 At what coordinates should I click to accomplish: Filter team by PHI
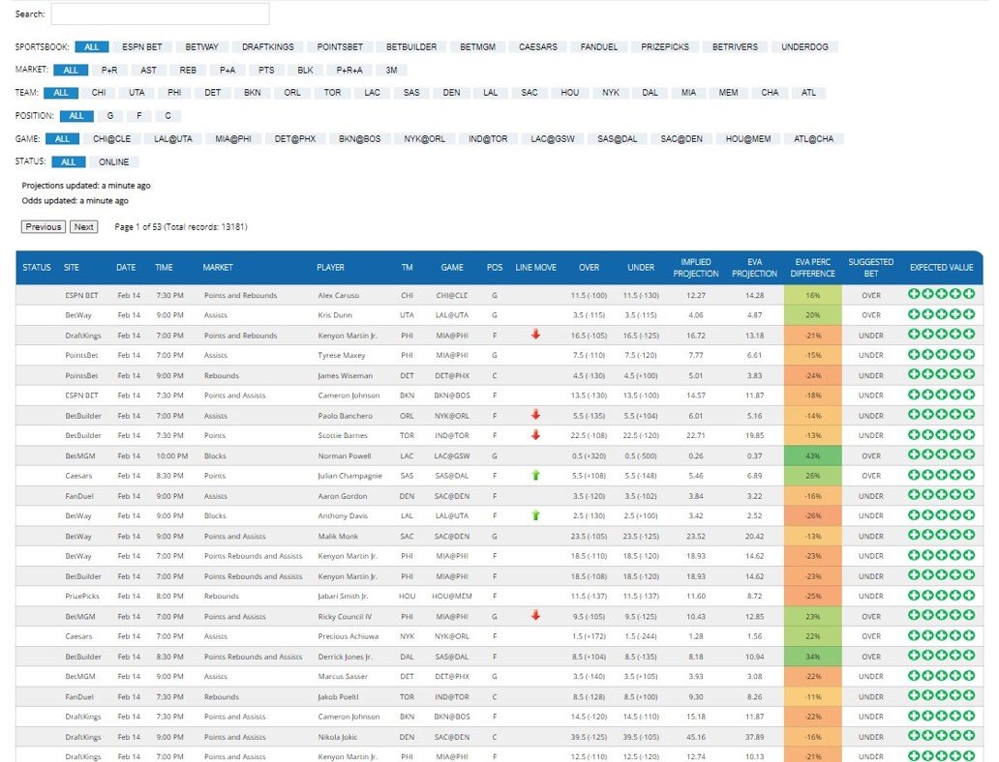point(174,93)
